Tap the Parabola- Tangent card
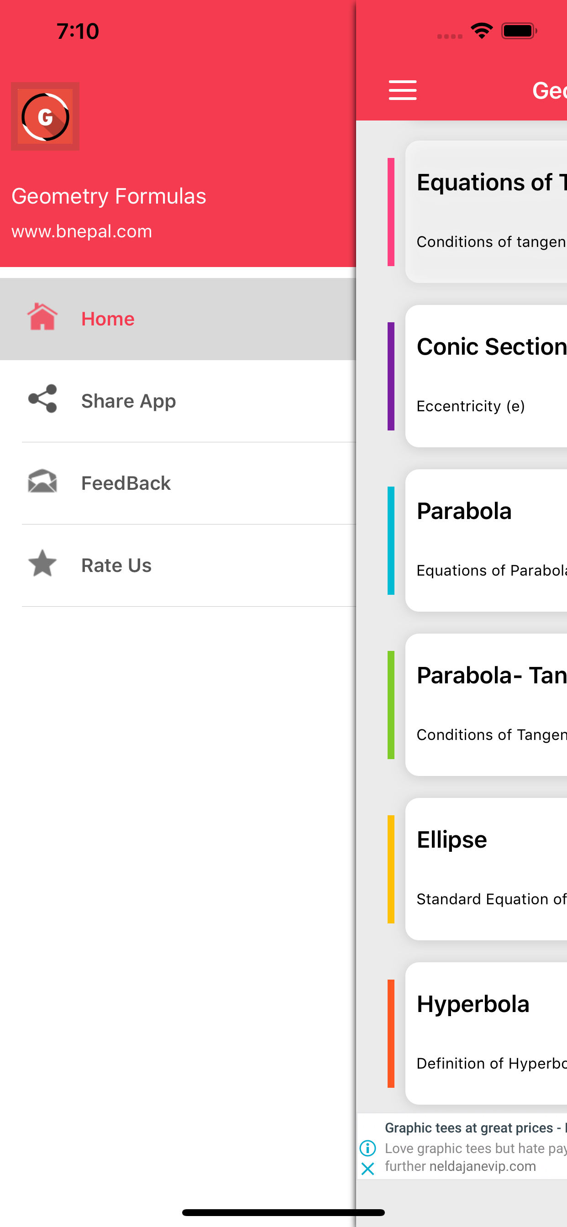This screenshot has width=567, height=1227. point(486,705)
